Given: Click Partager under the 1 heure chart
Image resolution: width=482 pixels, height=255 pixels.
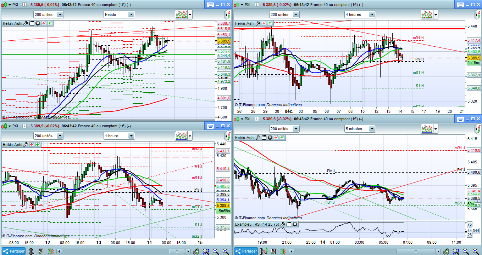Looking at the screenshot, I should click(x=14, y=251).
